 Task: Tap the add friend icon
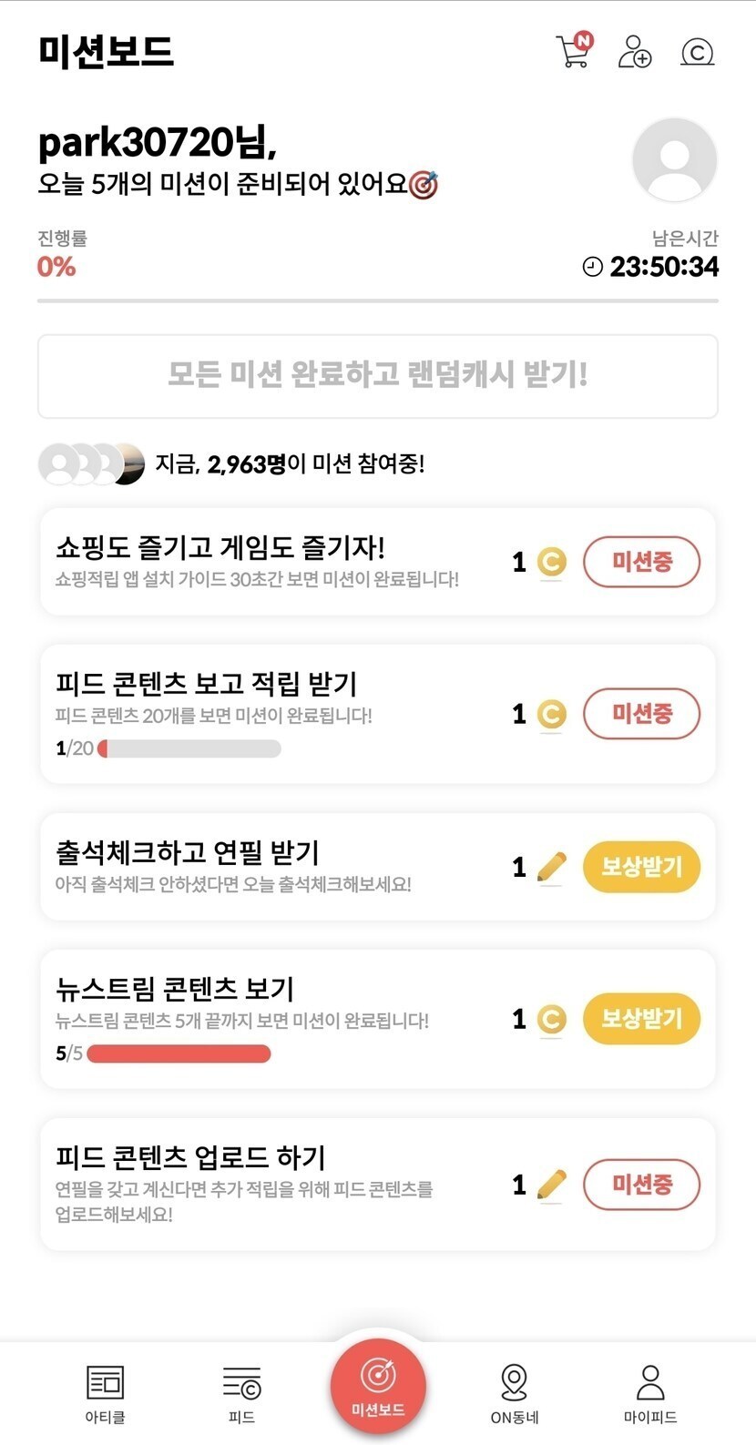coord(634,52)
